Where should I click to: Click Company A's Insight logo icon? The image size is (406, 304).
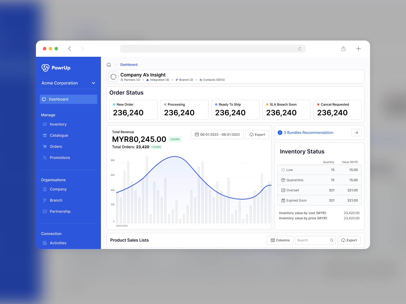coord(113,77)
